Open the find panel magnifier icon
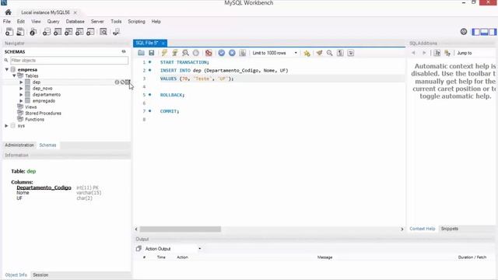 (330, 53)
